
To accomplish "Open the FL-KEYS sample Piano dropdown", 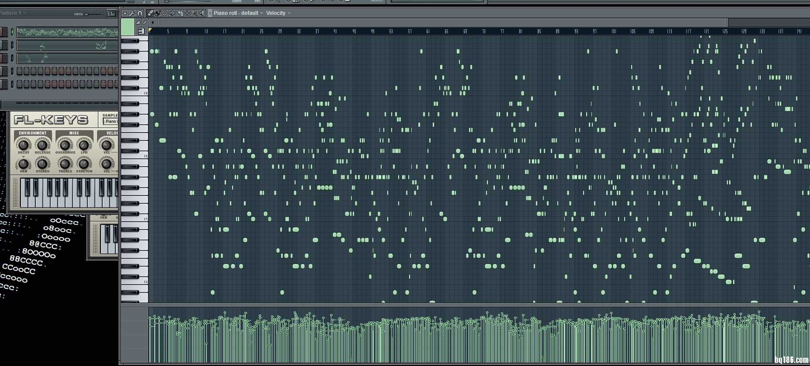I will [x=111, y=121].
